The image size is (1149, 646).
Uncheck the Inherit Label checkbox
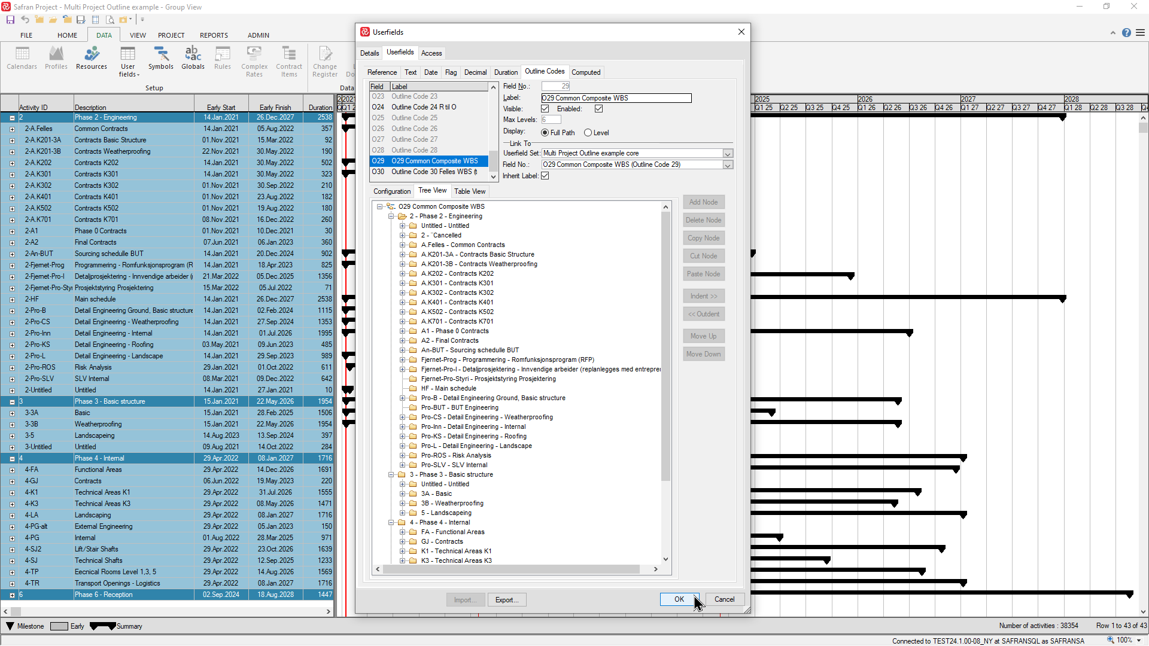(545, 176)
